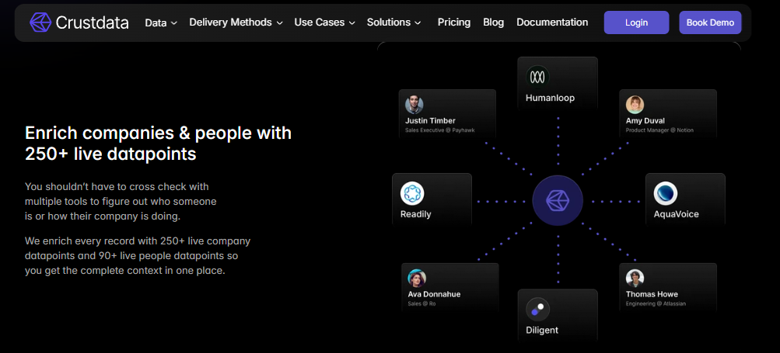Click the Humanloop label text

coord(550,98)
